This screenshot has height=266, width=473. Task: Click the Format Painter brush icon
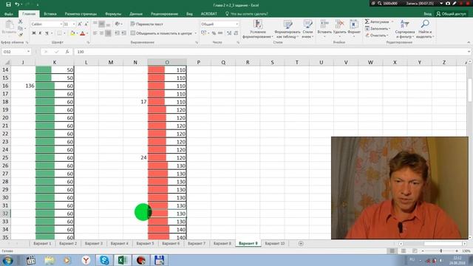click(21, 35)
